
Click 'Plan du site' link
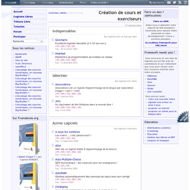click(x=21, y=60)
